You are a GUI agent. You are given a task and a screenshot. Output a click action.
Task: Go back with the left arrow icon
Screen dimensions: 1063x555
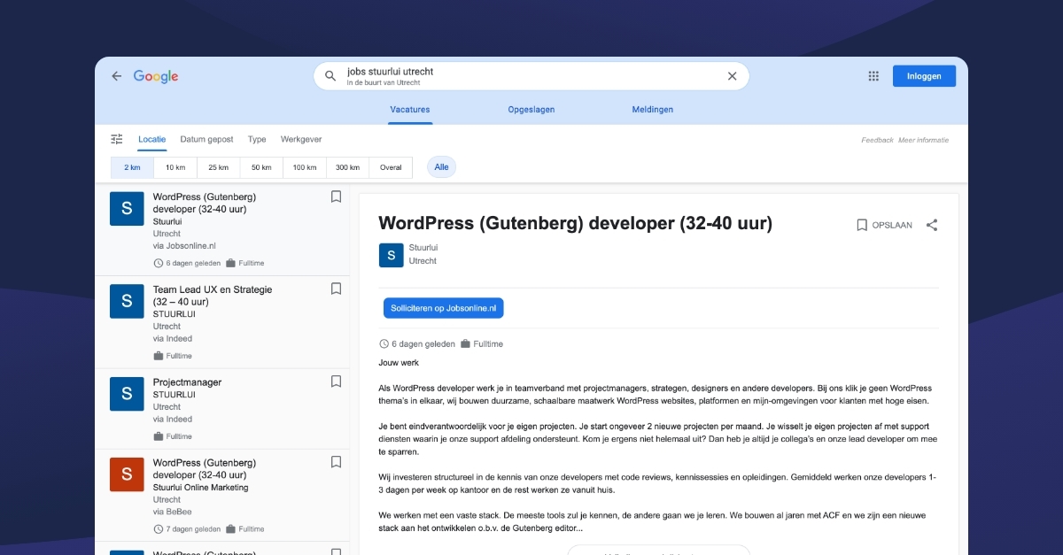[x=116, y=76]
